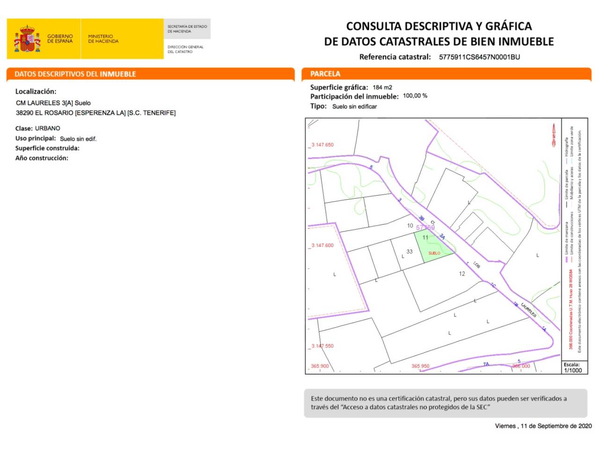Select the green highlighted SUELO parcel
The width and height of the screenshot is (599, 449).
[433, 246]
